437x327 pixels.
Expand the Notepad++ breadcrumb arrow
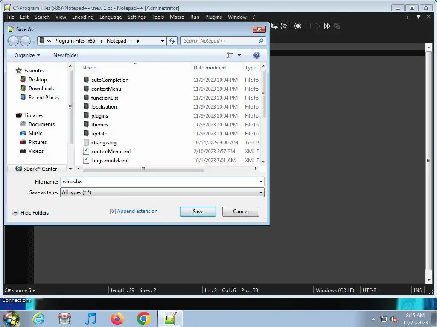[x=138, y=41]
